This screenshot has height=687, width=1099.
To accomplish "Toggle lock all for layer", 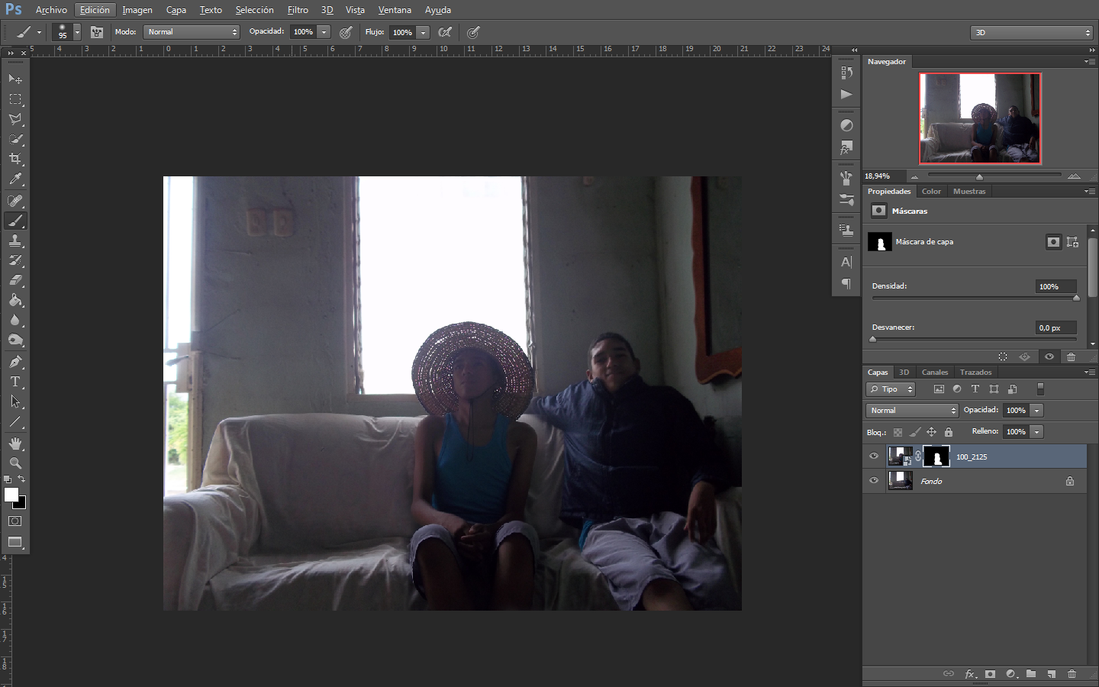I will click(949, 432).
